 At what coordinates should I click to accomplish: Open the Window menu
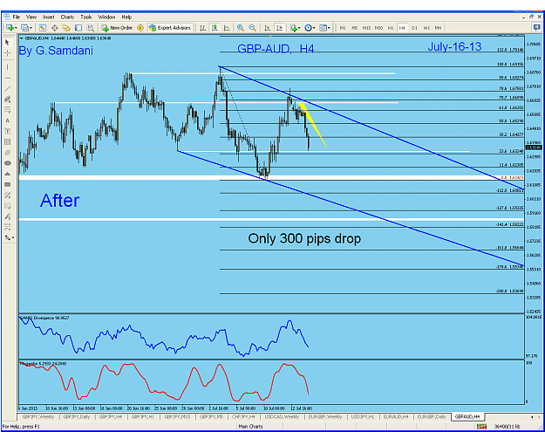pyautogui.click(x=106, y=17)
